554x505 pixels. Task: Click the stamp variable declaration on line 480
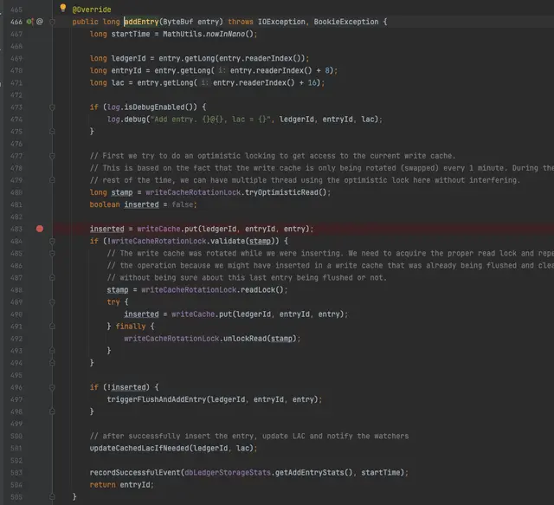(x=121, y=192)
